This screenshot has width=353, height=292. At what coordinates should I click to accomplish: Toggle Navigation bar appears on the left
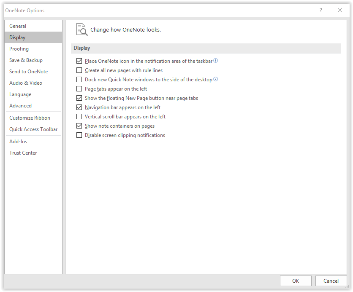tap(79, 107)
